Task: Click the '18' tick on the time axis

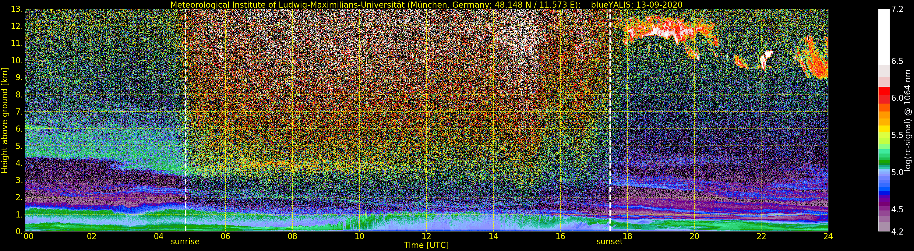Action: point(627,236)
